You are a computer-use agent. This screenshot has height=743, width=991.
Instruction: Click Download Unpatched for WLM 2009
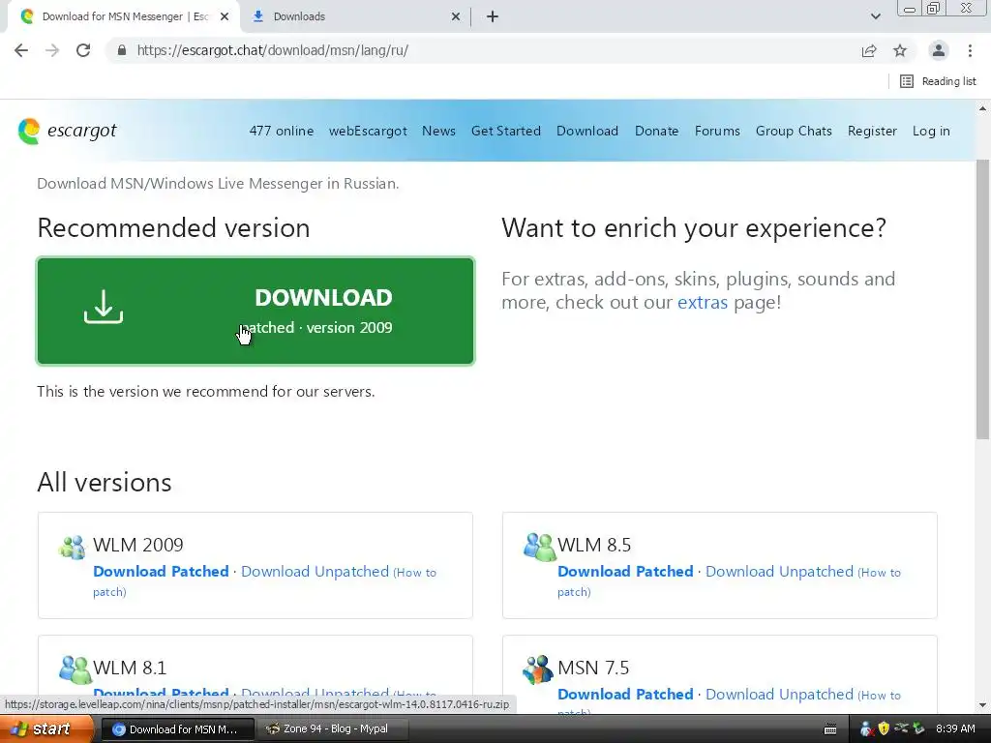click(x=315, y=571)
